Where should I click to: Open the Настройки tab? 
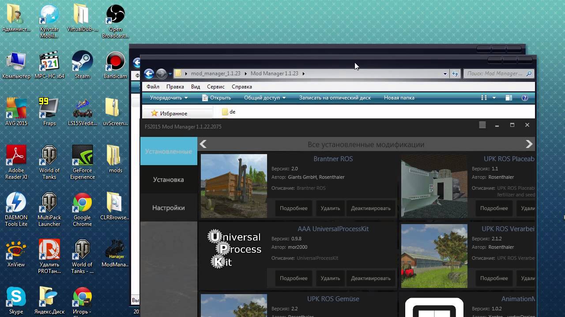click(169, 207)
